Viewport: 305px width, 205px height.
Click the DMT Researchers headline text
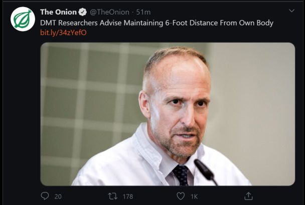click(x=157, y=23)
